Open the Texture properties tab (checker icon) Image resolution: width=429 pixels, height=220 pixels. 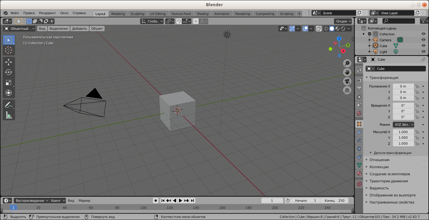pyautogui.click(x=359, y=184)
